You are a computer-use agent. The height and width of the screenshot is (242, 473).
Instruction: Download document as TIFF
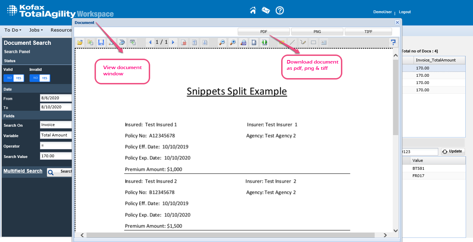click(368, 32)
